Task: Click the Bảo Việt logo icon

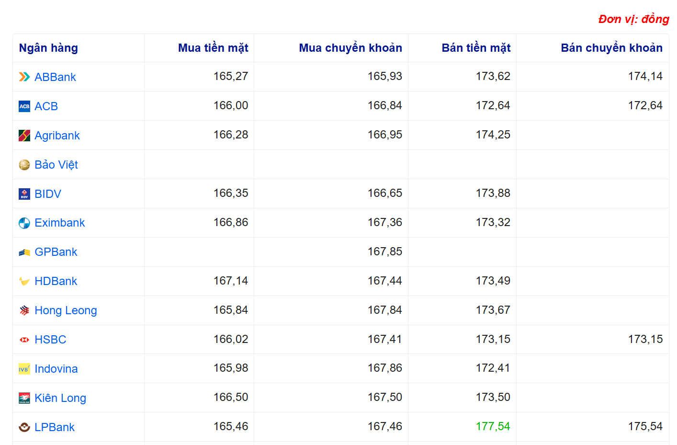Action: [x=24, y=165]
